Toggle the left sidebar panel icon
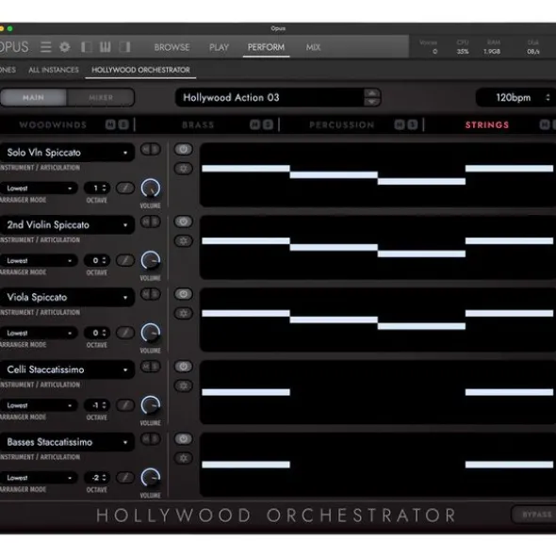 click(x=87, y=47)
